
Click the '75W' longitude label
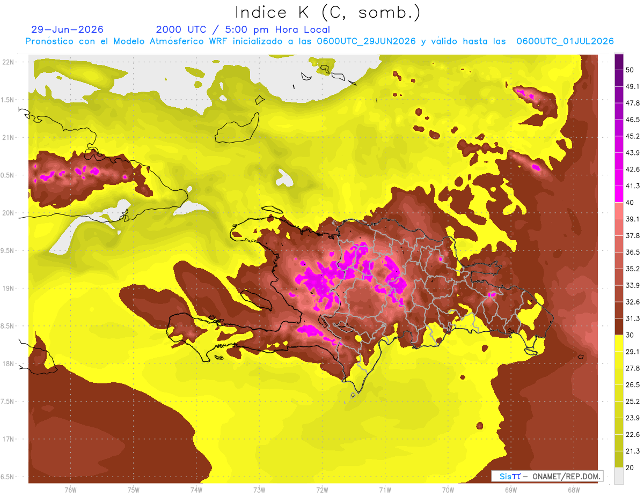[134, 490]
